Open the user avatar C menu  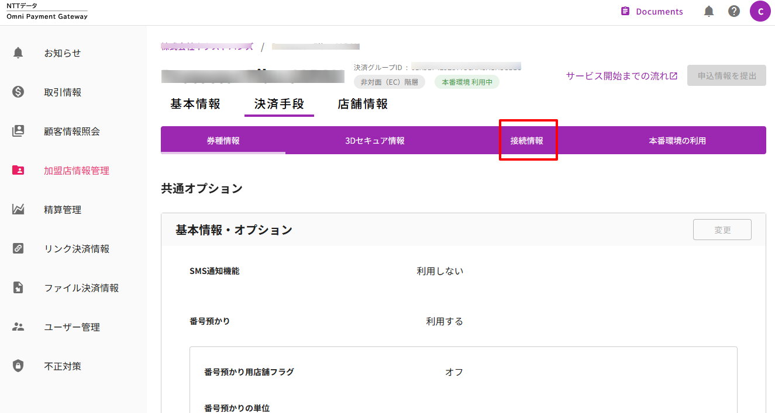[x=760, y=12]
